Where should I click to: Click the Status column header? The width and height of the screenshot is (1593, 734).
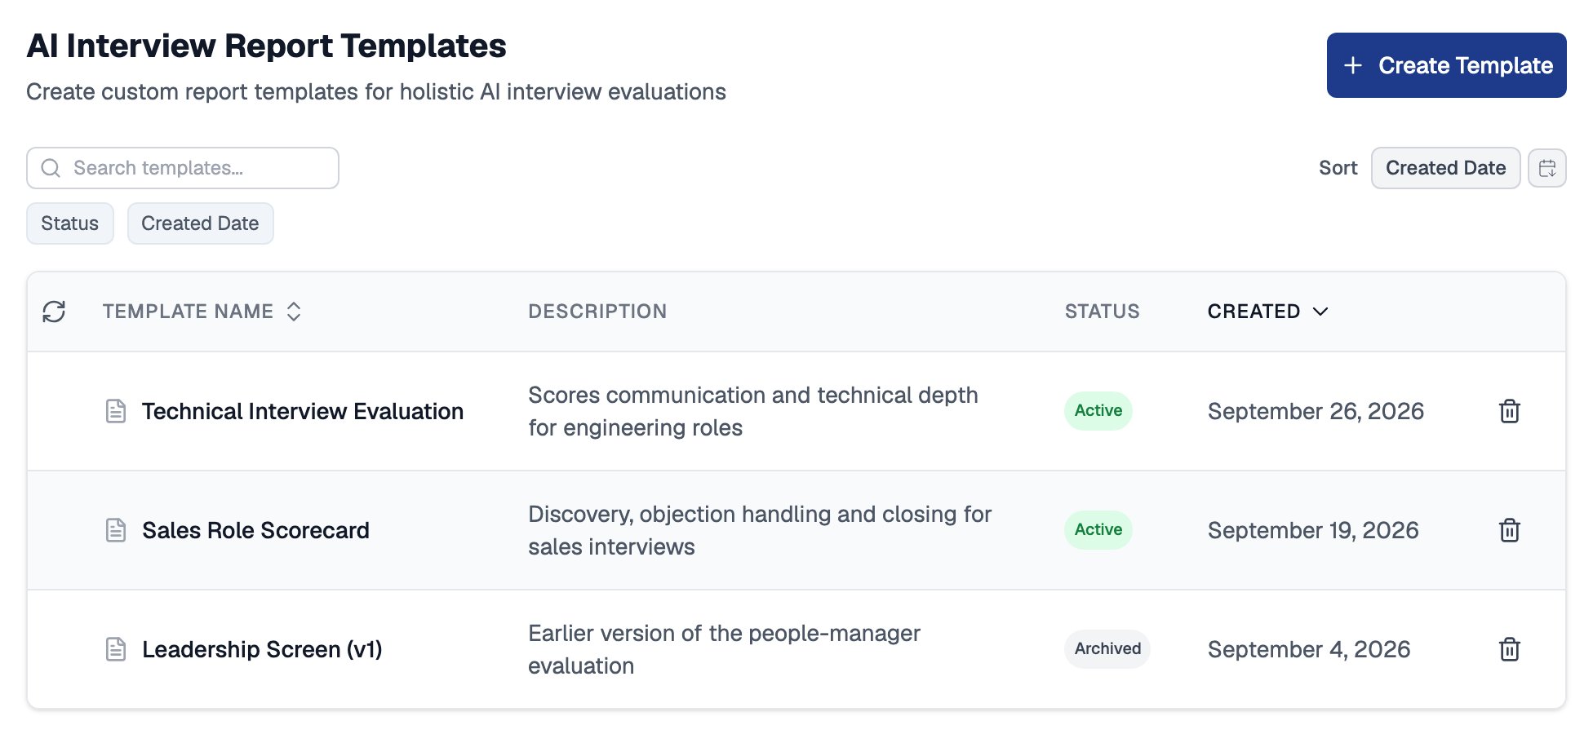click(x=1102, y=312)
